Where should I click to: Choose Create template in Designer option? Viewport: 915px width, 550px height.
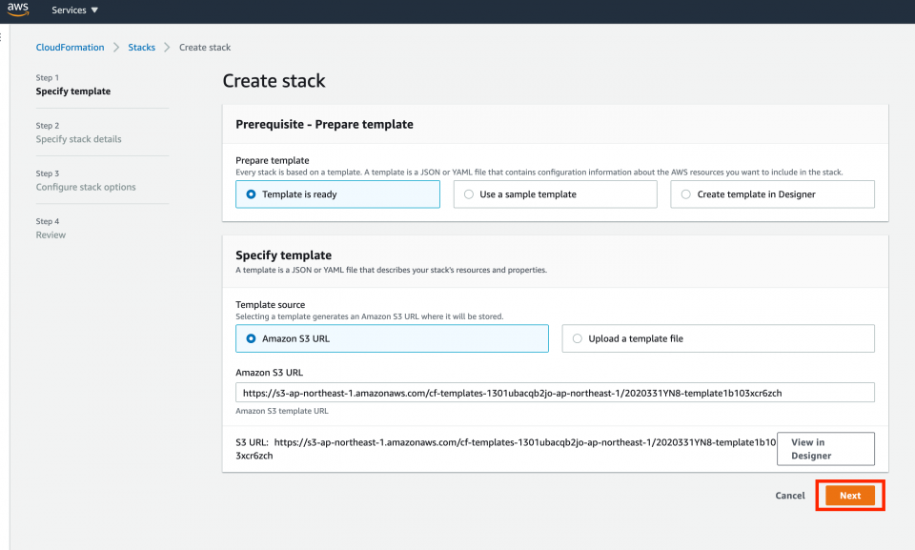(x=772, y=194)
